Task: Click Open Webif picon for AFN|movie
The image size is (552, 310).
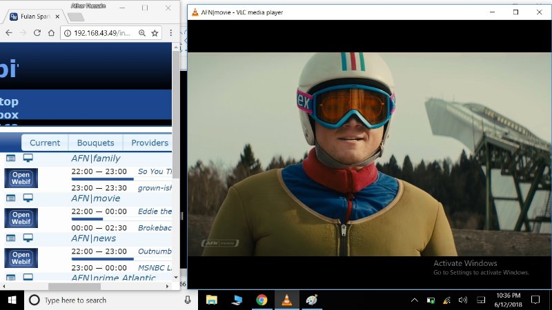Action: (x=21, y=218)
